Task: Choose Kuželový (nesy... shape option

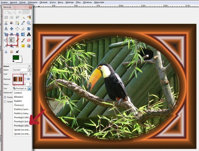Action: (x=22, y=113)
